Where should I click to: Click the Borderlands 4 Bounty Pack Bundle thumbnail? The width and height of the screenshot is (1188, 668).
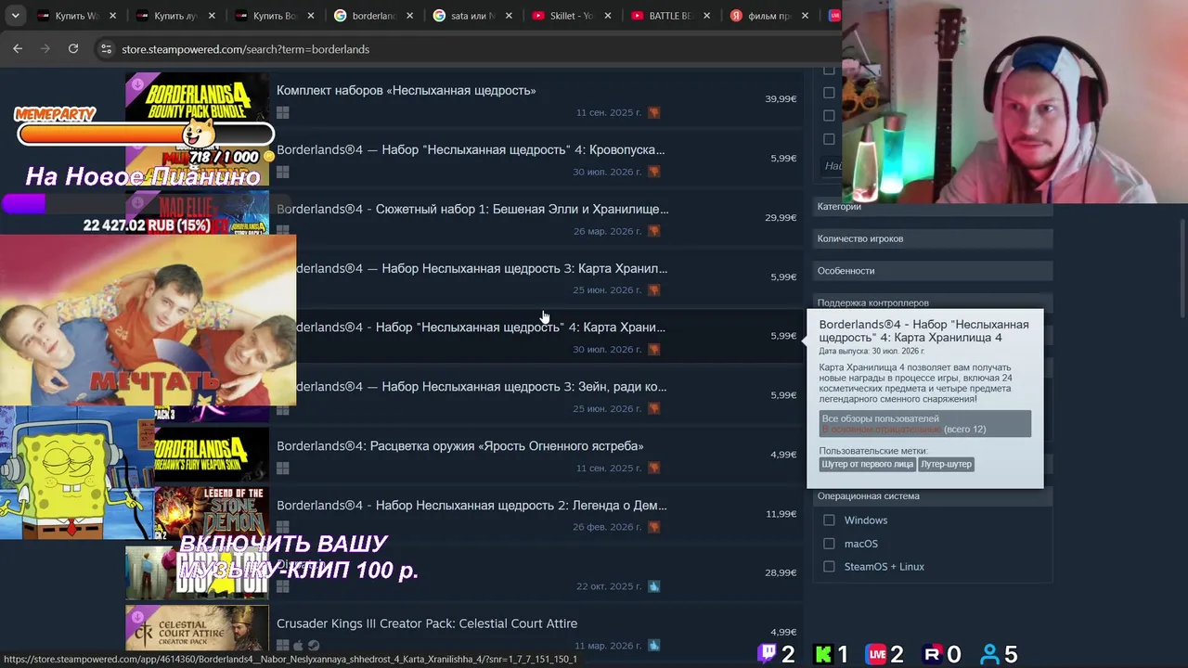coord(198,97)
